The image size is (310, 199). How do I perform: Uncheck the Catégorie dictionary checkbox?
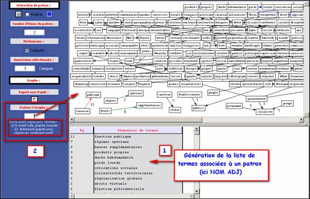pos(27,50)
